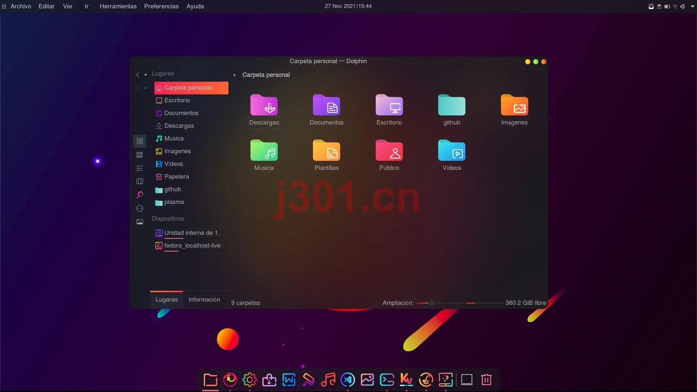Select the github folder icon
The image size is (697, 392).
(452, 105)
